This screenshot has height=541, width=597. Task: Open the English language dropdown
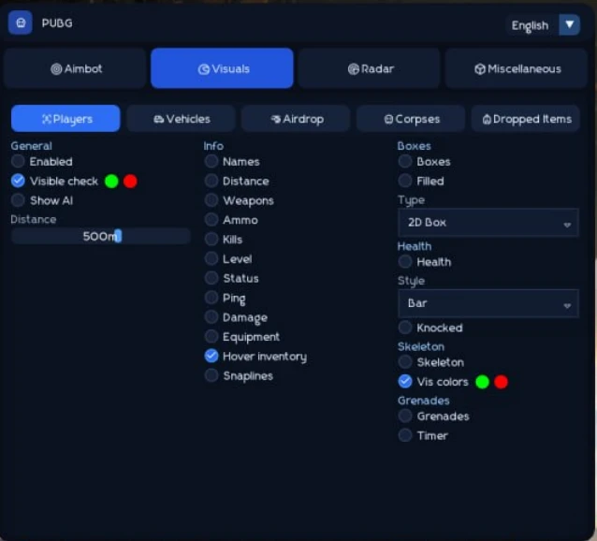544,25
